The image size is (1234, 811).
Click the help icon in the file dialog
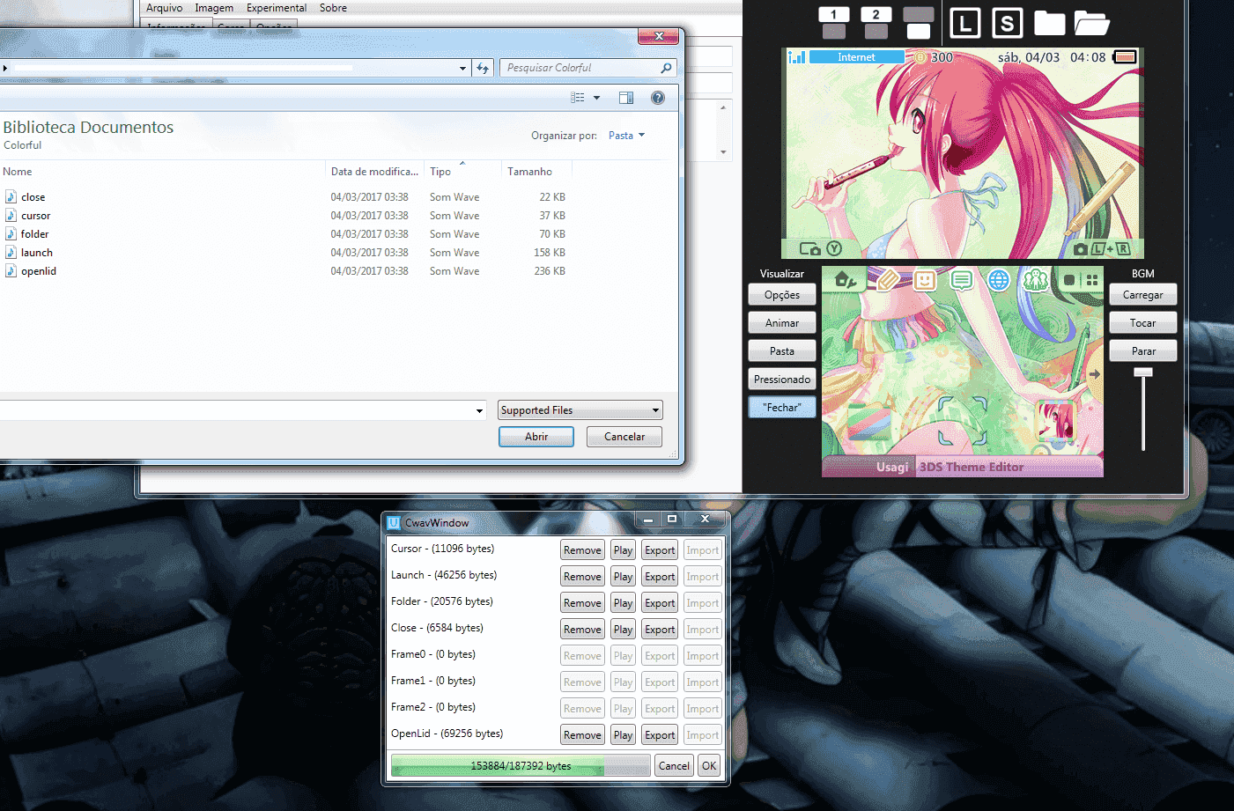pyautogui.click(x=658, y=98)
